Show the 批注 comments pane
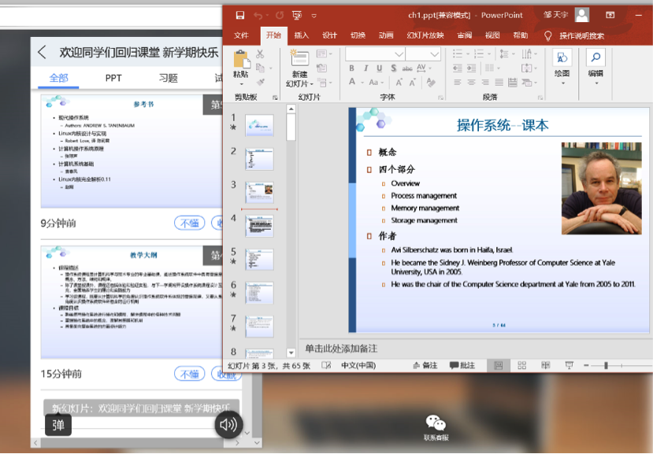Image resolution: width=653 pixels, height=454 pixels. [462, 366]
